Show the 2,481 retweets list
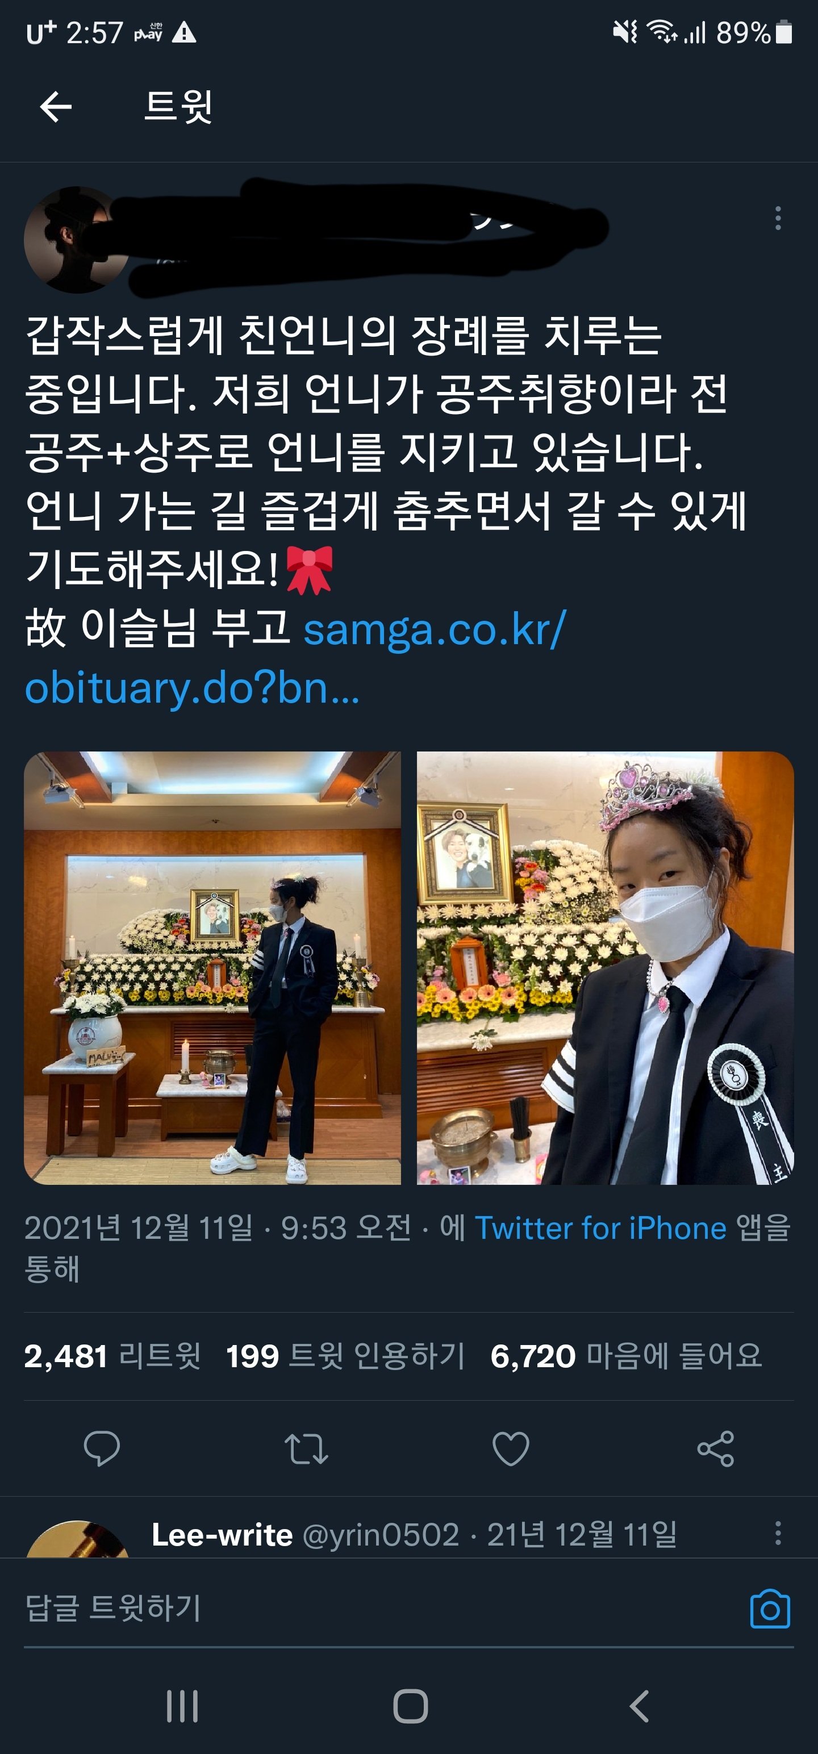The image size is (818, 1754). pos(112,1356)
